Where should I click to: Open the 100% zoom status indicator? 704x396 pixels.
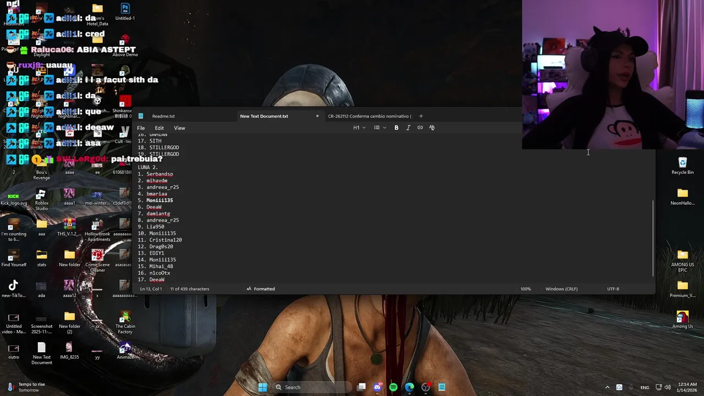pos(526,289)
